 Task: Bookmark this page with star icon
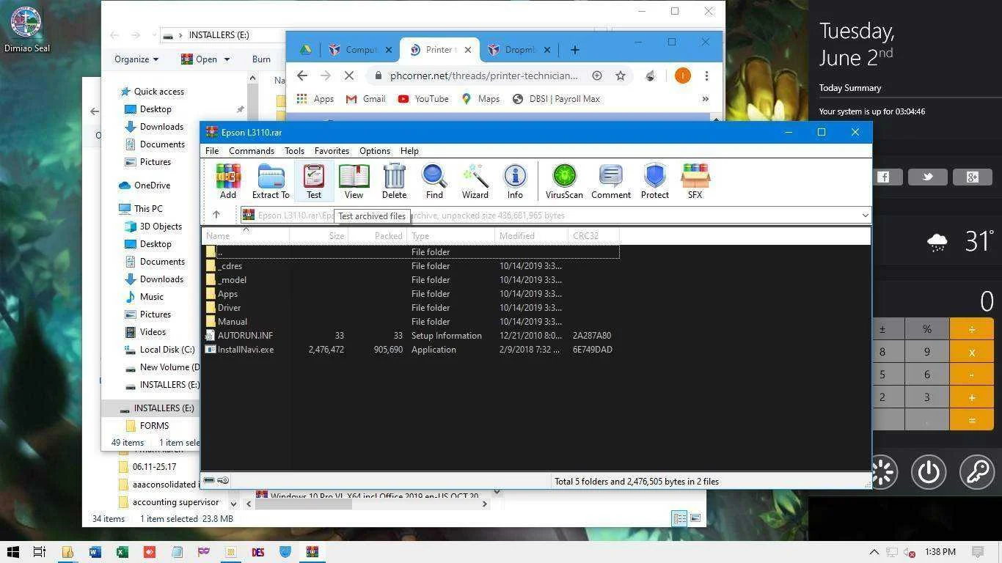click(621, 76)
